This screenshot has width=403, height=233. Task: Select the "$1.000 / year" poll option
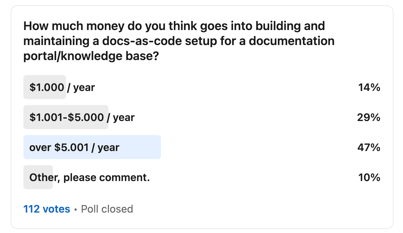[x=62, y=87]
